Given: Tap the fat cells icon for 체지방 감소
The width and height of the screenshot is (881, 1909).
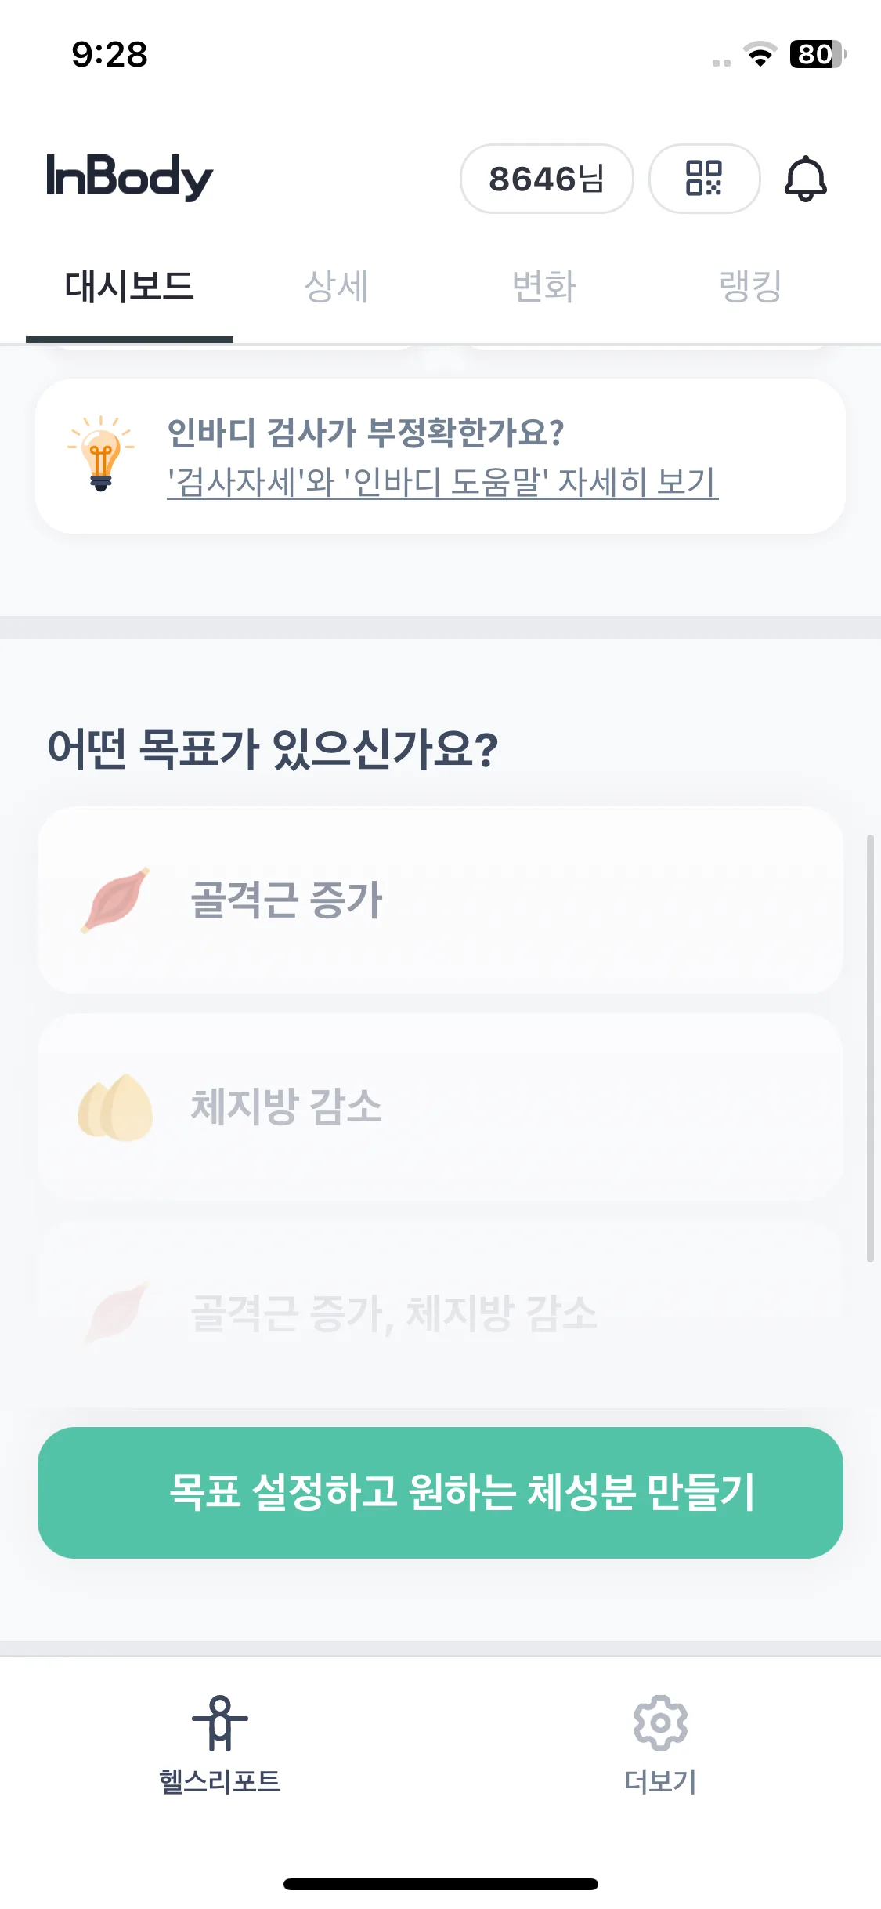Looking at the screenshot, I should pos(115,1107).
